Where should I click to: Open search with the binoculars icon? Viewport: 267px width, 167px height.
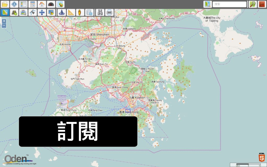tap(100, 12)
